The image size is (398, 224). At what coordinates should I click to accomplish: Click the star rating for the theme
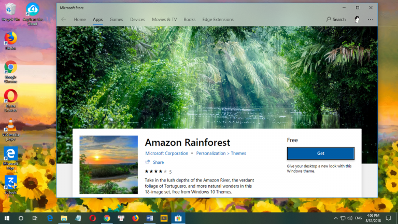coord(156,172)
